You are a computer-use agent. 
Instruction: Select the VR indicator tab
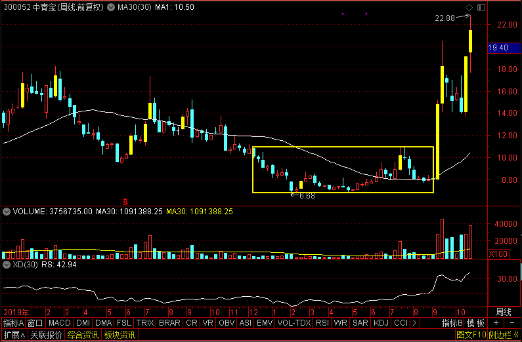pyautogui.click(x=208, y=323)
